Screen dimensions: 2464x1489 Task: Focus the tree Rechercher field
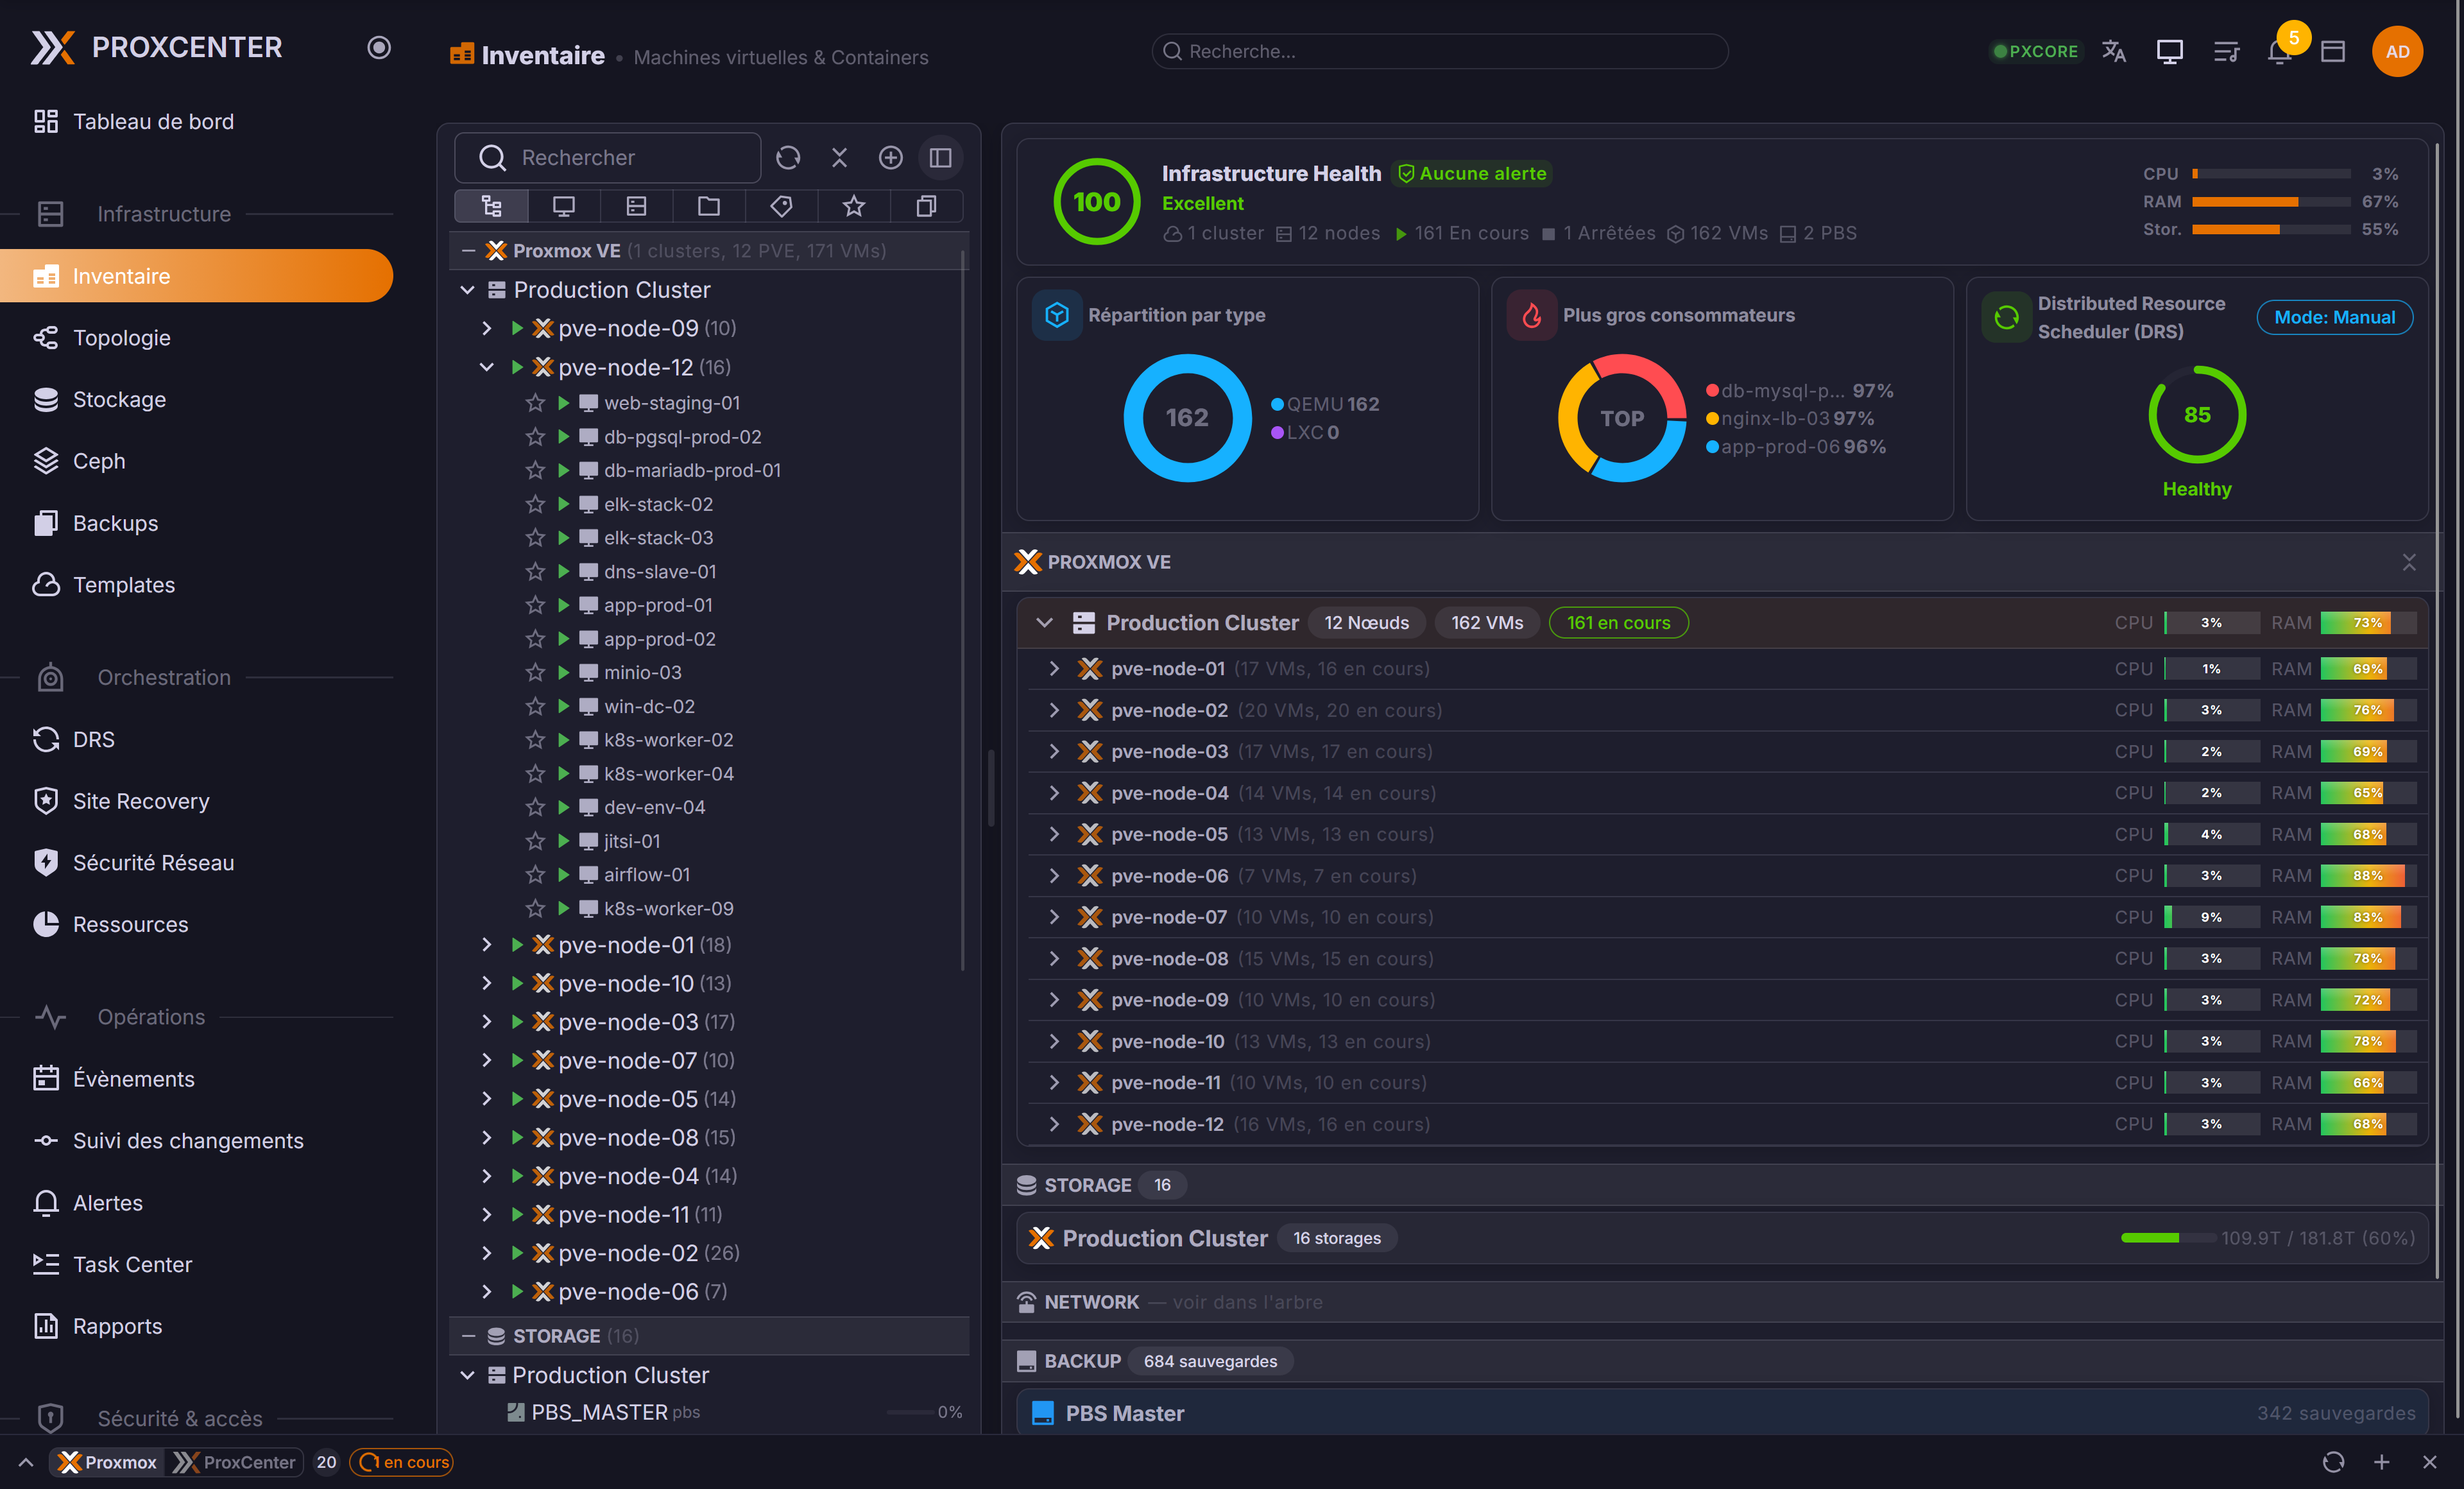607,158
